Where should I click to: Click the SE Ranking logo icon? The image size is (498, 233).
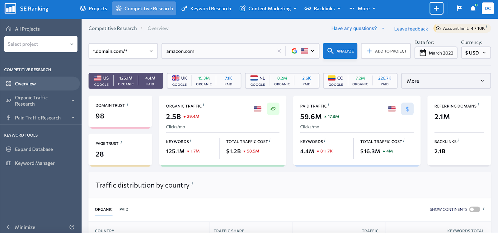coord(10,8)
